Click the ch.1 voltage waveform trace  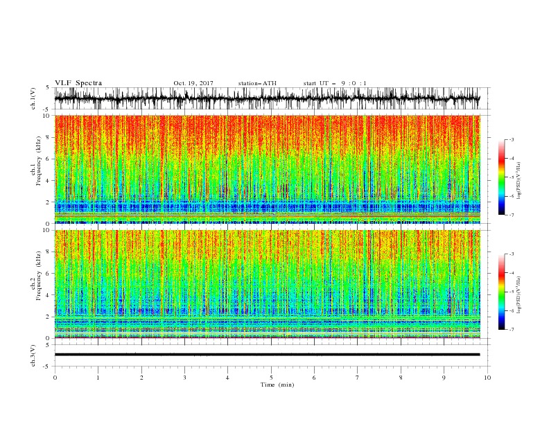(x=267, y=98)
